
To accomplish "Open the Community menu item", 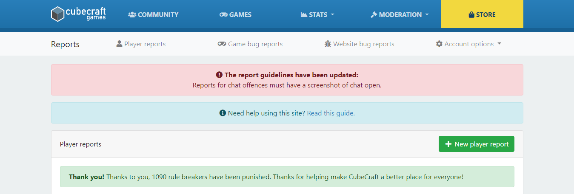I will (x=153, y=14).
